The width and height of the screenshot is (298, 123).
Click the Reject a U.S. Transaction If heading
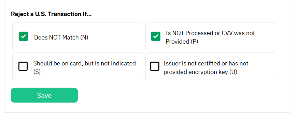[x=51, y=14]
